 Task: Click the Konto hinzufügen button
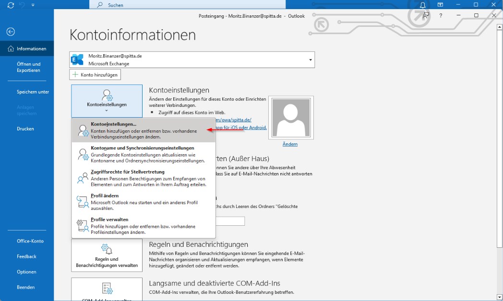95,75
